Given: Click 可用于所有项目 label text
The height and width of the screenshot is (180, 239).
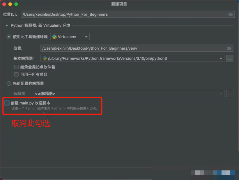Looking at the screenshot, I should tap(34, 75).
